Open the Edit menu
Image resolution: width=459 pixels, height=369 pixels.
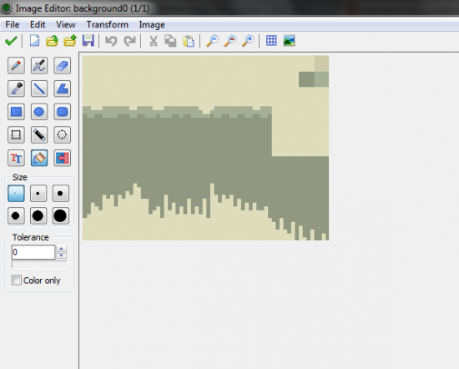[x=38, y=24]
